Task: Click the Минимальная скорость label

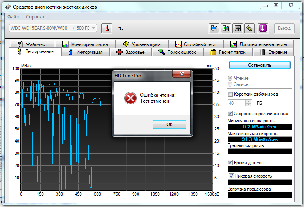Action: (x=251, y=121)
